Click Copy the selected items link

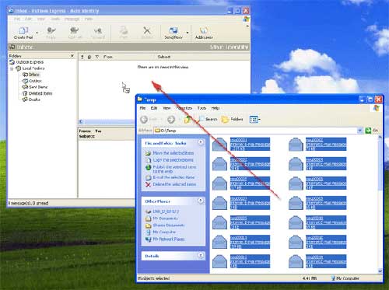pyautogui.click(x=173, y=160)
